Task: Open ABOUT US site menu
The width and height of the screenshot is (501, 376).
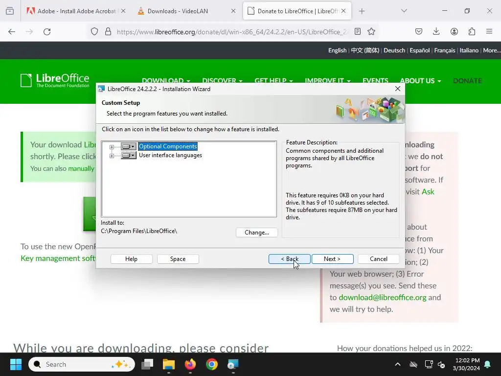Action: tap(420, 81)
